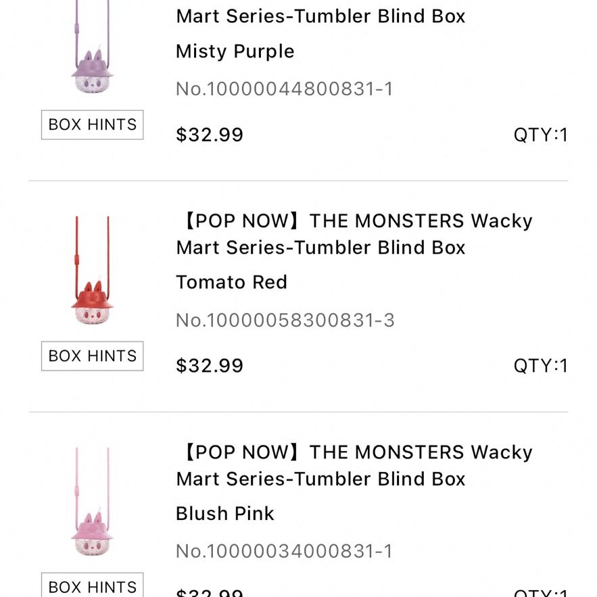Click QTY:1 on the Misty Purple row

[541, 135]
